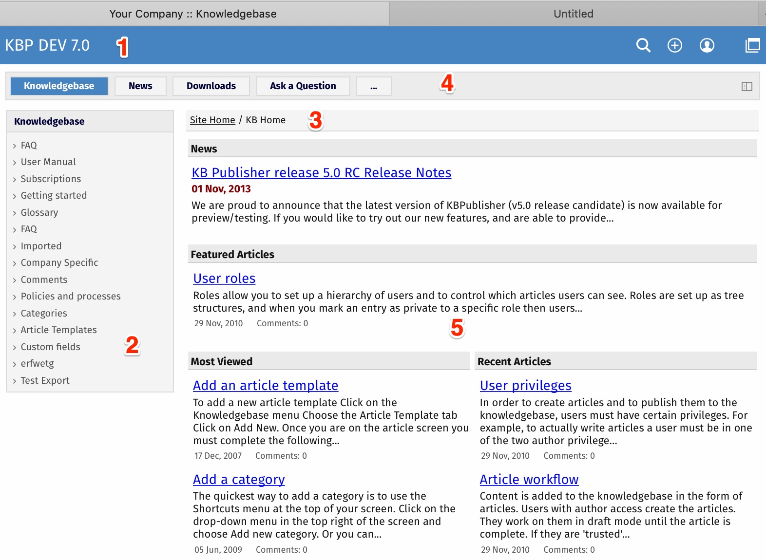Click the KBP DEV 7.0 header title

click(47, 45)
